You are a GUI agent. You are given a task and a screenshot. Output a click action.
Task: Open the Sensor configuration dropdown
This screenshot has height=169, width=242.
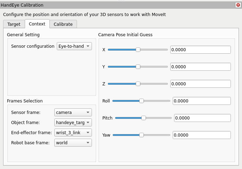[x=74, y=46]
